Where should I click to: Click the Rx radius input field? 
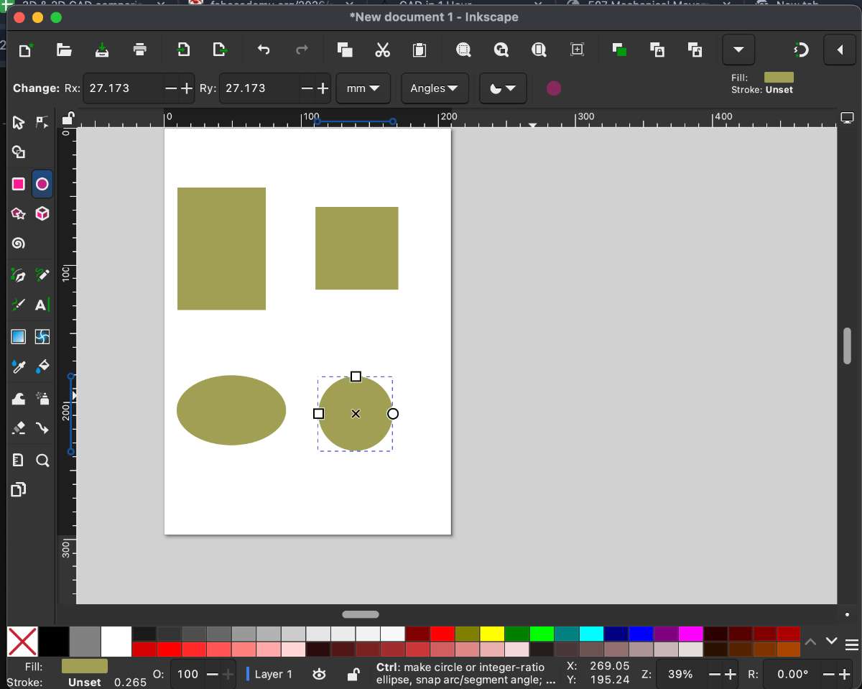tap(123, 88)
